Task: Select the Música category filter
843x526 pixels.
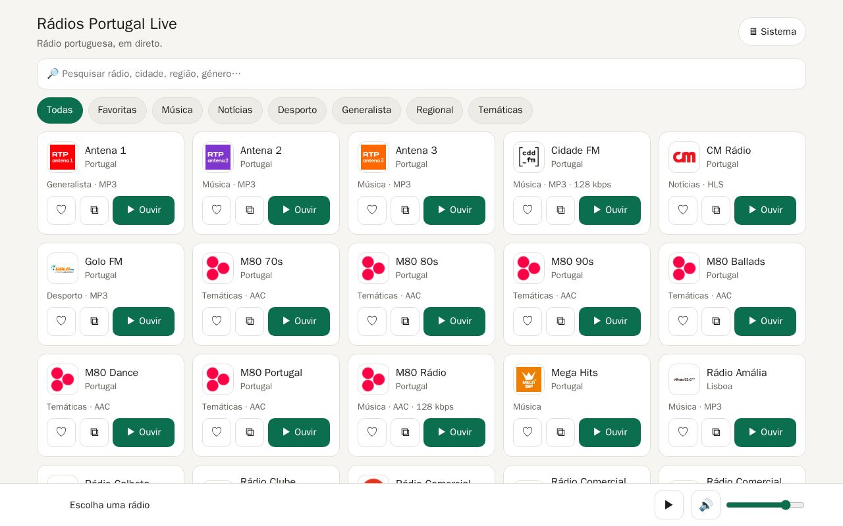Action: pyautogui.click(x=177, y=110)
